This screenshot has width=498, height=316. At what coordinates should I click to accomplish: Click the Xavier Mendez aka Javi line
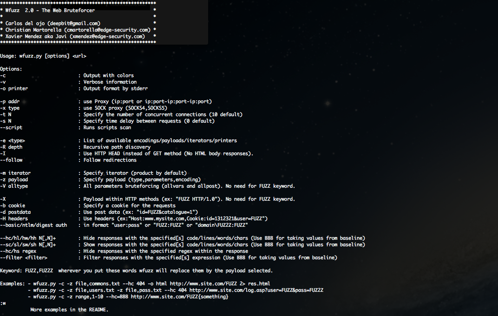75,36
